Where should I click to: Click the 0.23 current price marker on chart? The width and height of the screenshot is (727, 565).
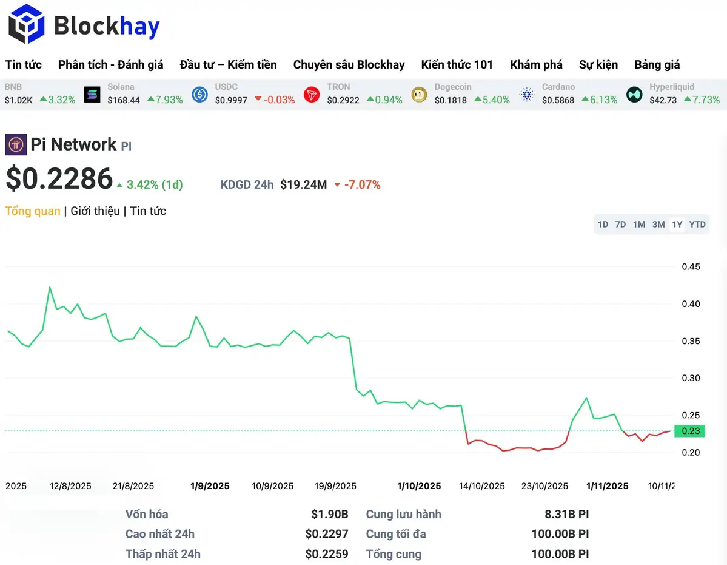click(x=690, y=431)
